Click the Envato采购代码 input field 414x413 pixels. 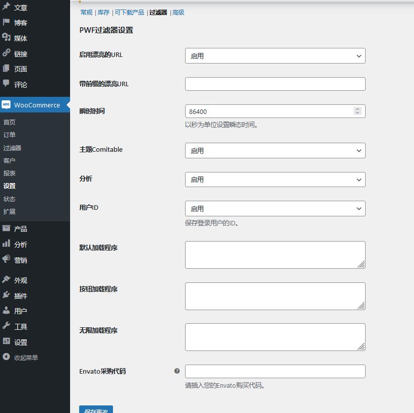pos(275,371)
